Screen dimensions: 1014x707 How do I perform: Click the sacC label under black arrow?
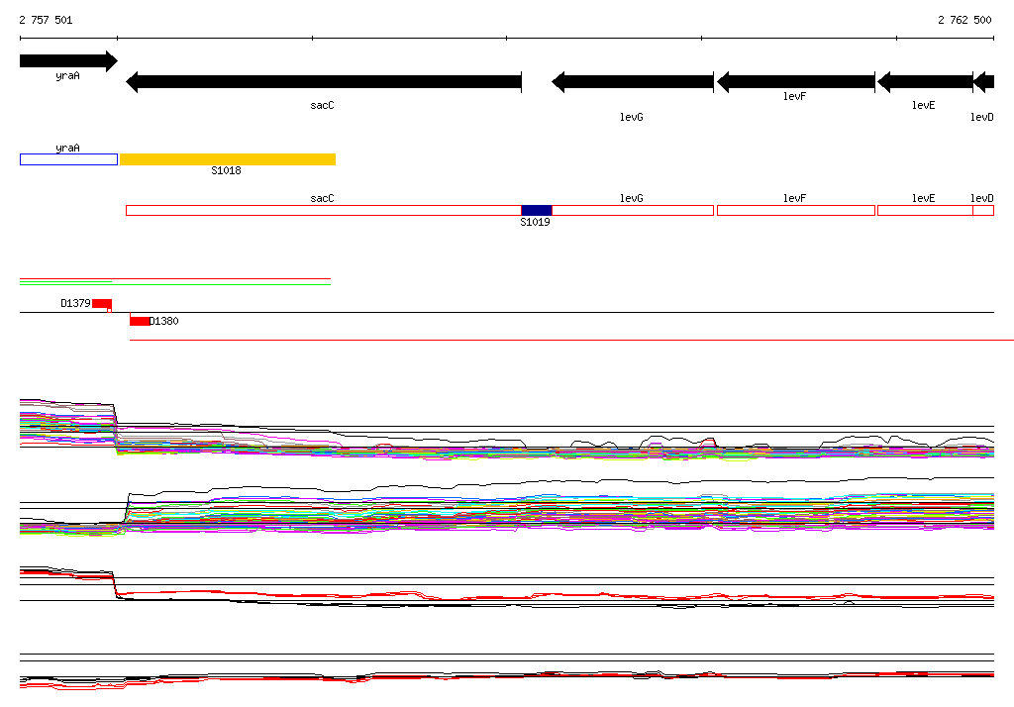point(322,105)
